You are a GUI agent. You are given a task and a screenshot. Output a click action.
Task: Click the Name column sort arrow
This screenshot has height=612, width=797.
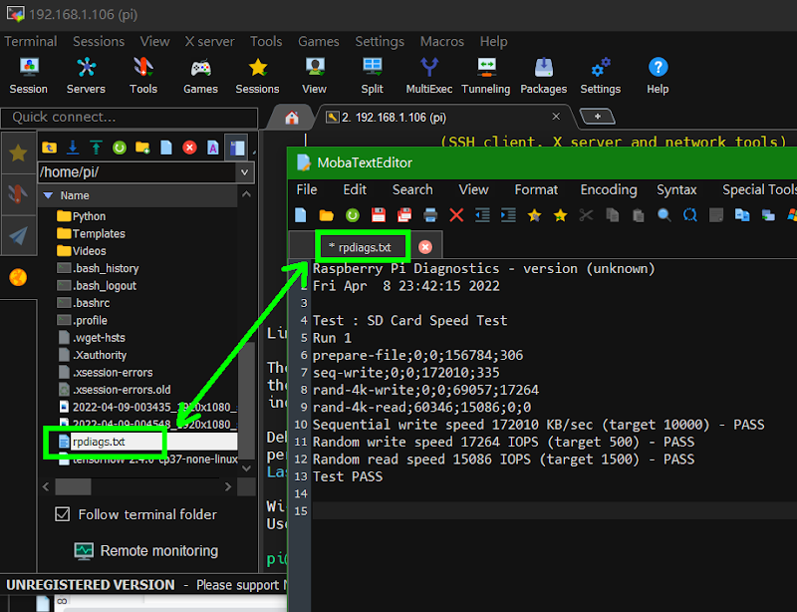point(47,195)
